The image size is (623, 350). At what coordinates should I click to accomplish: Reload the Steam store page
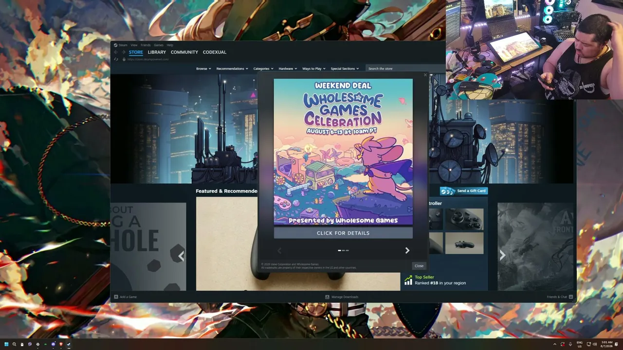coord(116,59)
